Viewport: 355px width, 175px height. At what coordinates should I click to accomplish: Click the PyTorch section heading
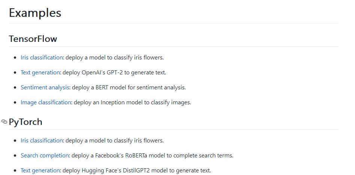pyautogui.click(x=25, y=122)
